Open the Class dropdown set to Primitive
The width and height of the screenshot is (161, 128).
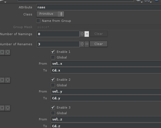pyautogui.click(x=50, y=14)
